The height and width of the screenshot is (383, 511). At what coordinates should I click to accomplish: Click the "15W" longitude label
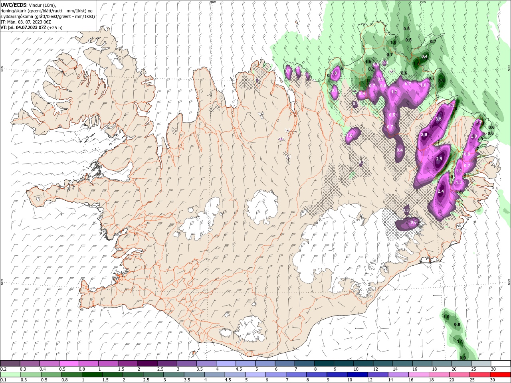pyautogui.click(x=423, y=2)
